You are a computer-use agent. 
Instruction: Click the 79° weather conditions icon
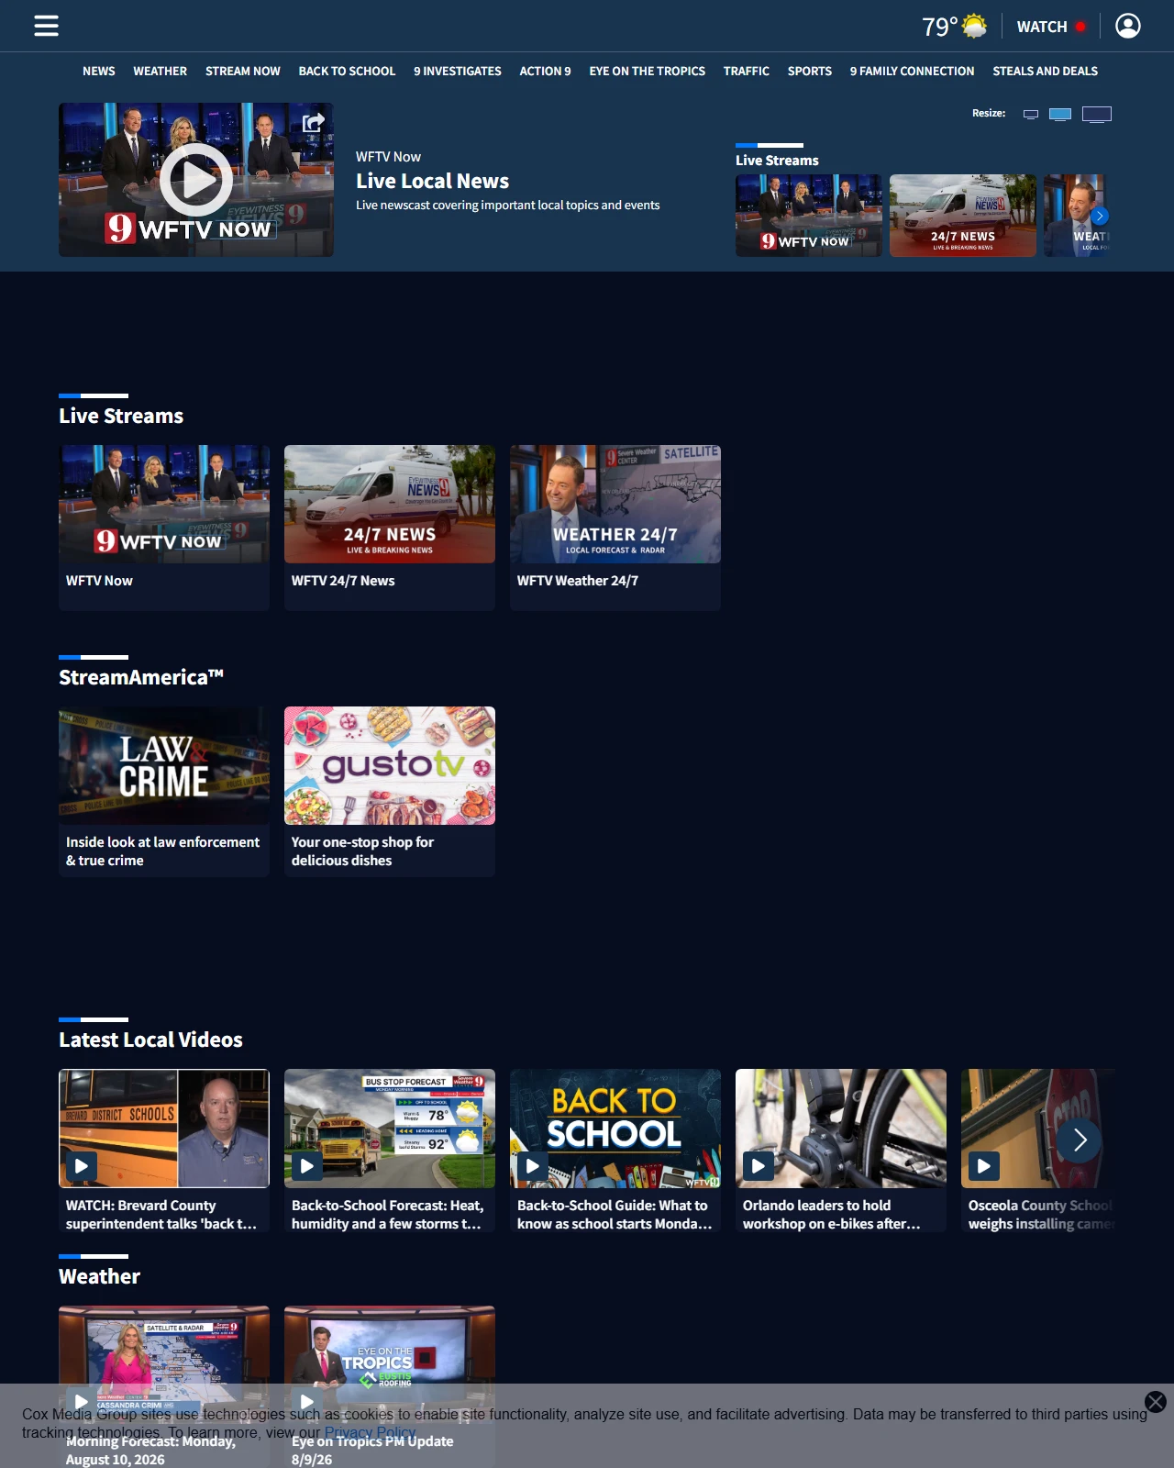point(974,26)
